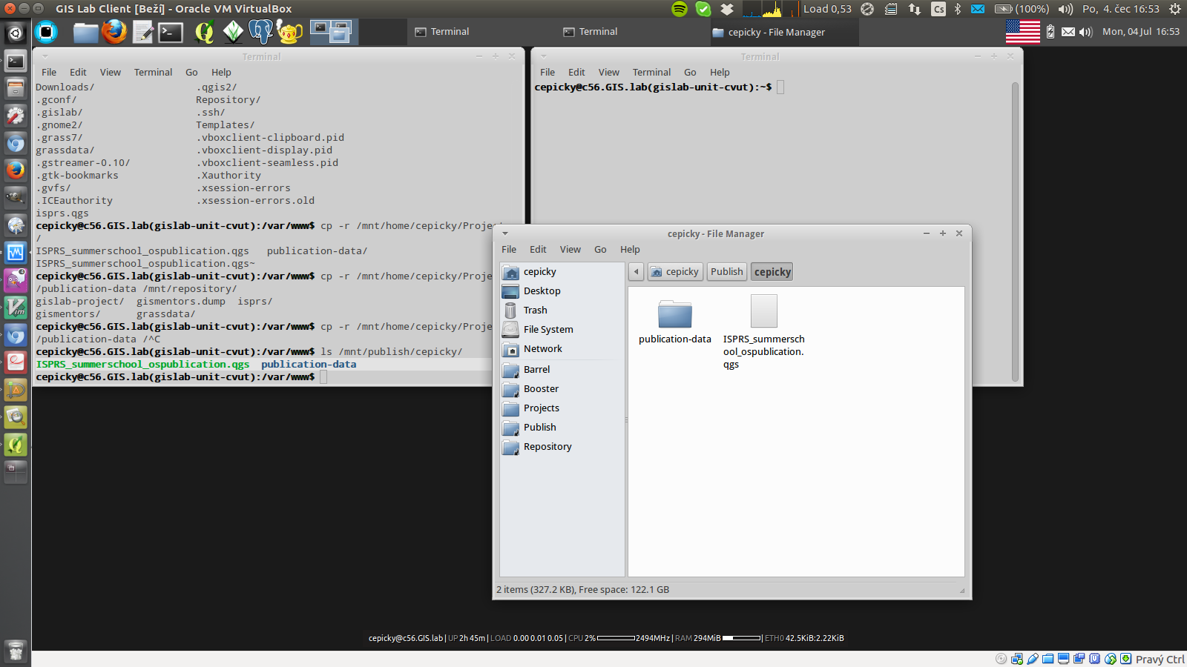Open the Booster bookmark in sidebar
Screen dimensions: 1187x667
pos(561,389)
